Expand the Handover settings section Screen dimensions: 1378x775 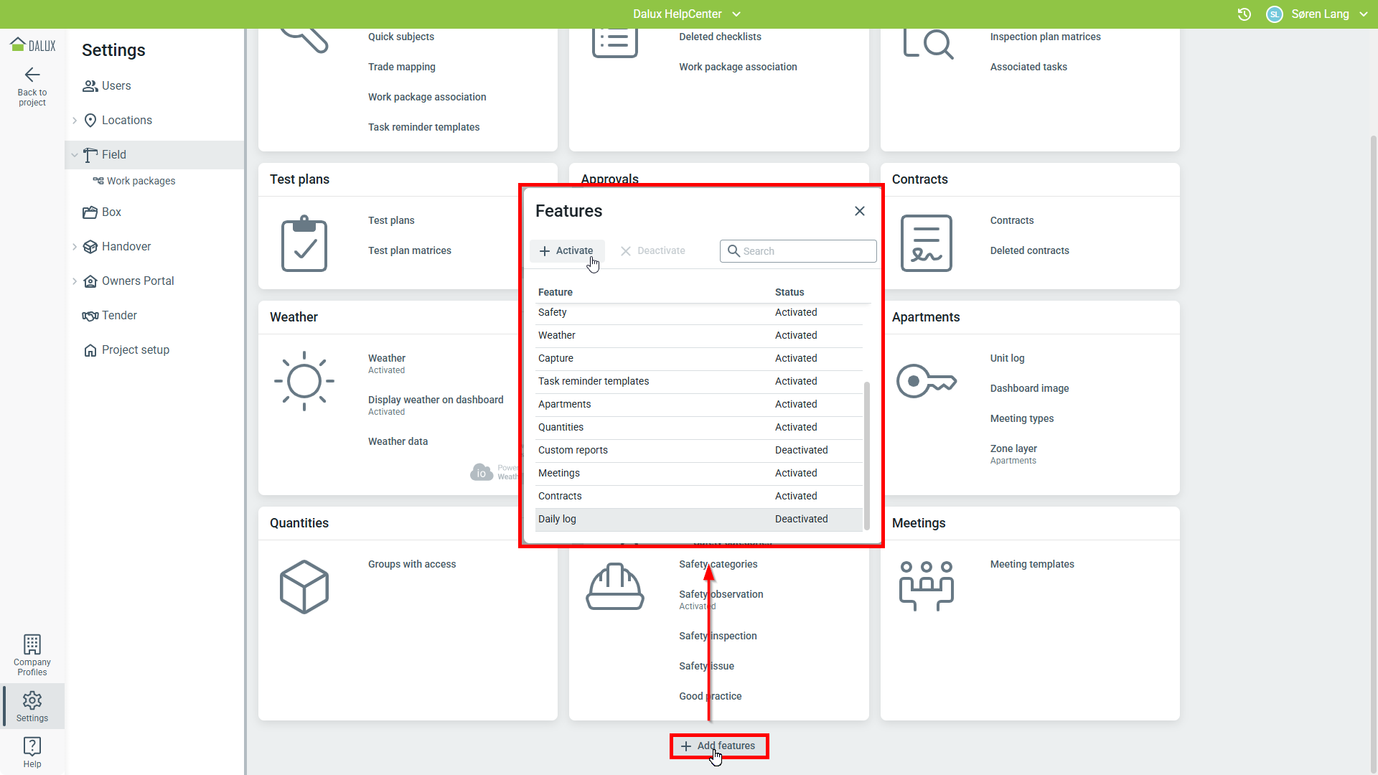(x=75, y=247)
